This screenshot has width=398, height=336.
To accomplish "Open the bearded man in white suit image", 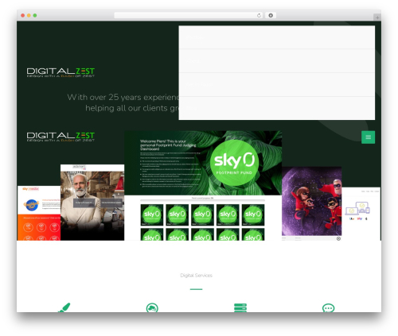I will 92,203.
